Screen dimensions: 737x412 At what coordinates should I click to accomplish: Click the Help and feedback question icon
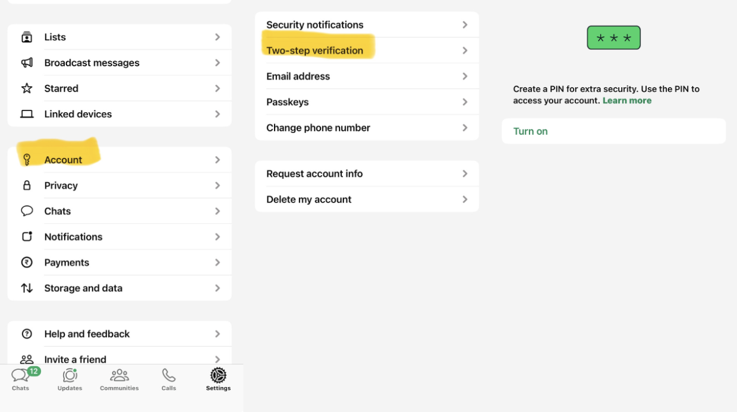tap(27, 334)
